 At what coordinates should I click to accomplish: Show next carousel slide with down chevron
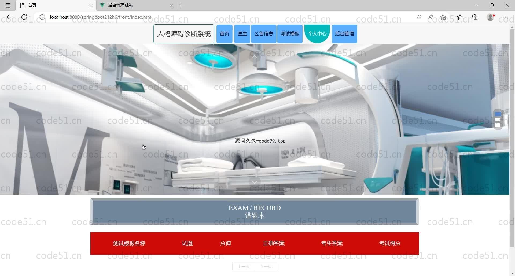255,182
